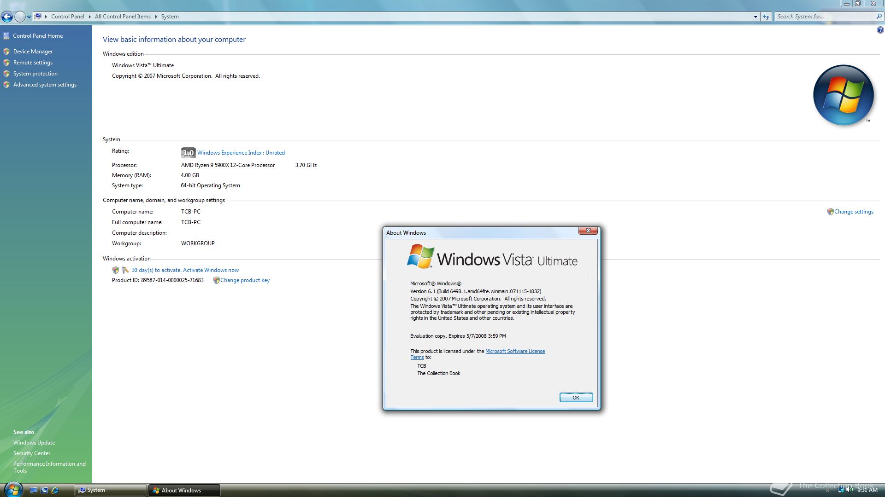Launch Internet Explorer from quick launch
Image resolution: width=885 pixels, height=497 pixels.
pos(55,491)
